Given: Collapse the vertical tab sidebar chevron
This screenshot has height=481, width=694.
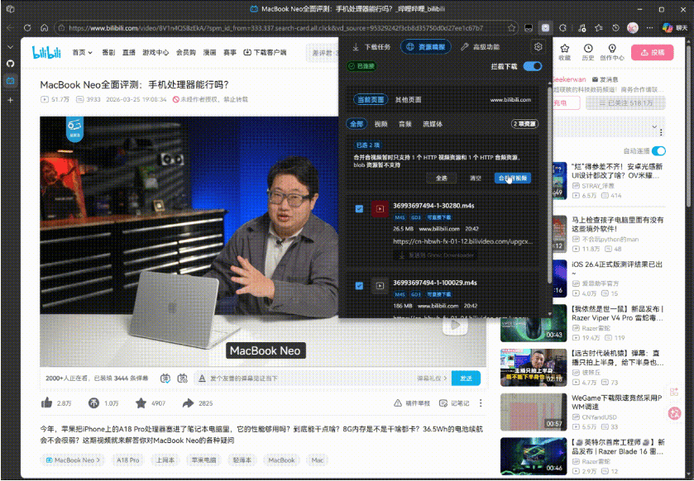Looking at the screenshot, I should pyautogui.click(x=10, y=47).
